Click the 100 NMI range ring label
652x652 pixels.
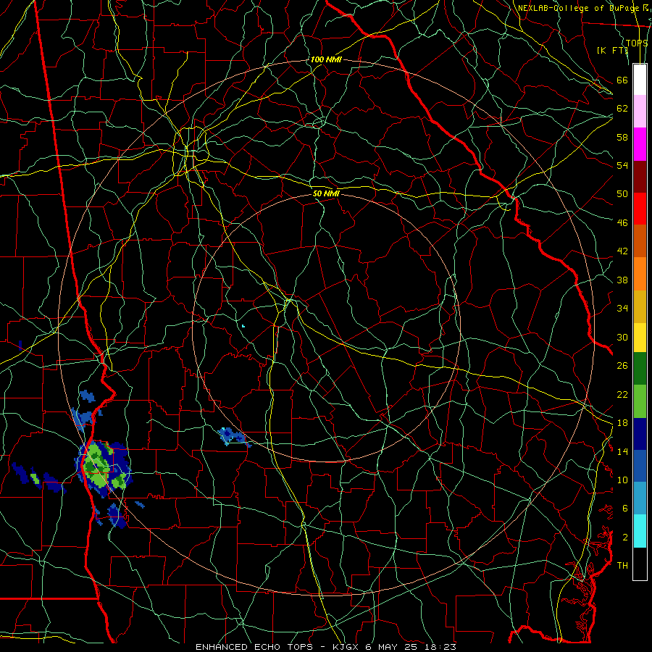326,59
